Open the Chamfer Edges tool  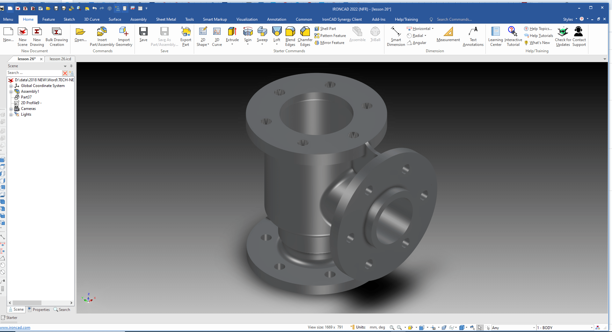click(x=305, y=36)
